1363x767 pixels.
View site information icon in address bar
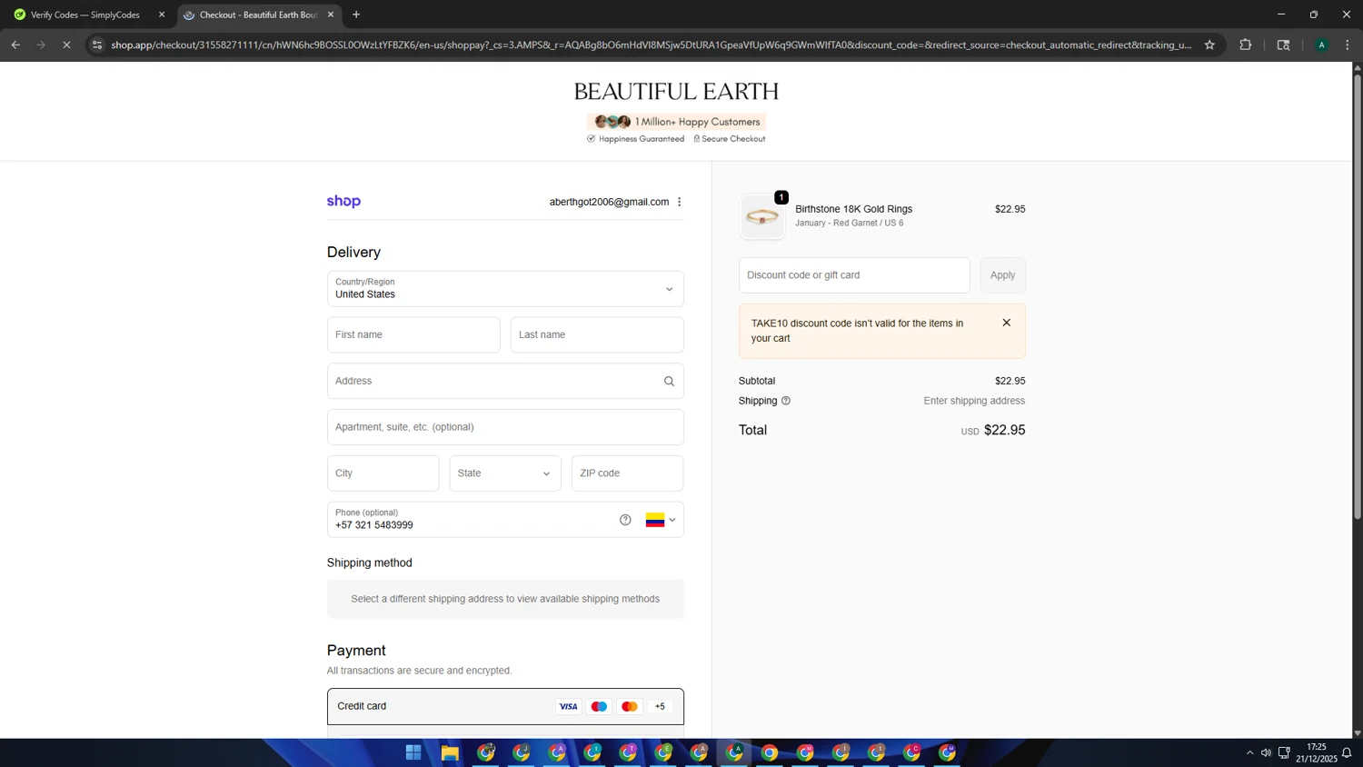[97, 45]
